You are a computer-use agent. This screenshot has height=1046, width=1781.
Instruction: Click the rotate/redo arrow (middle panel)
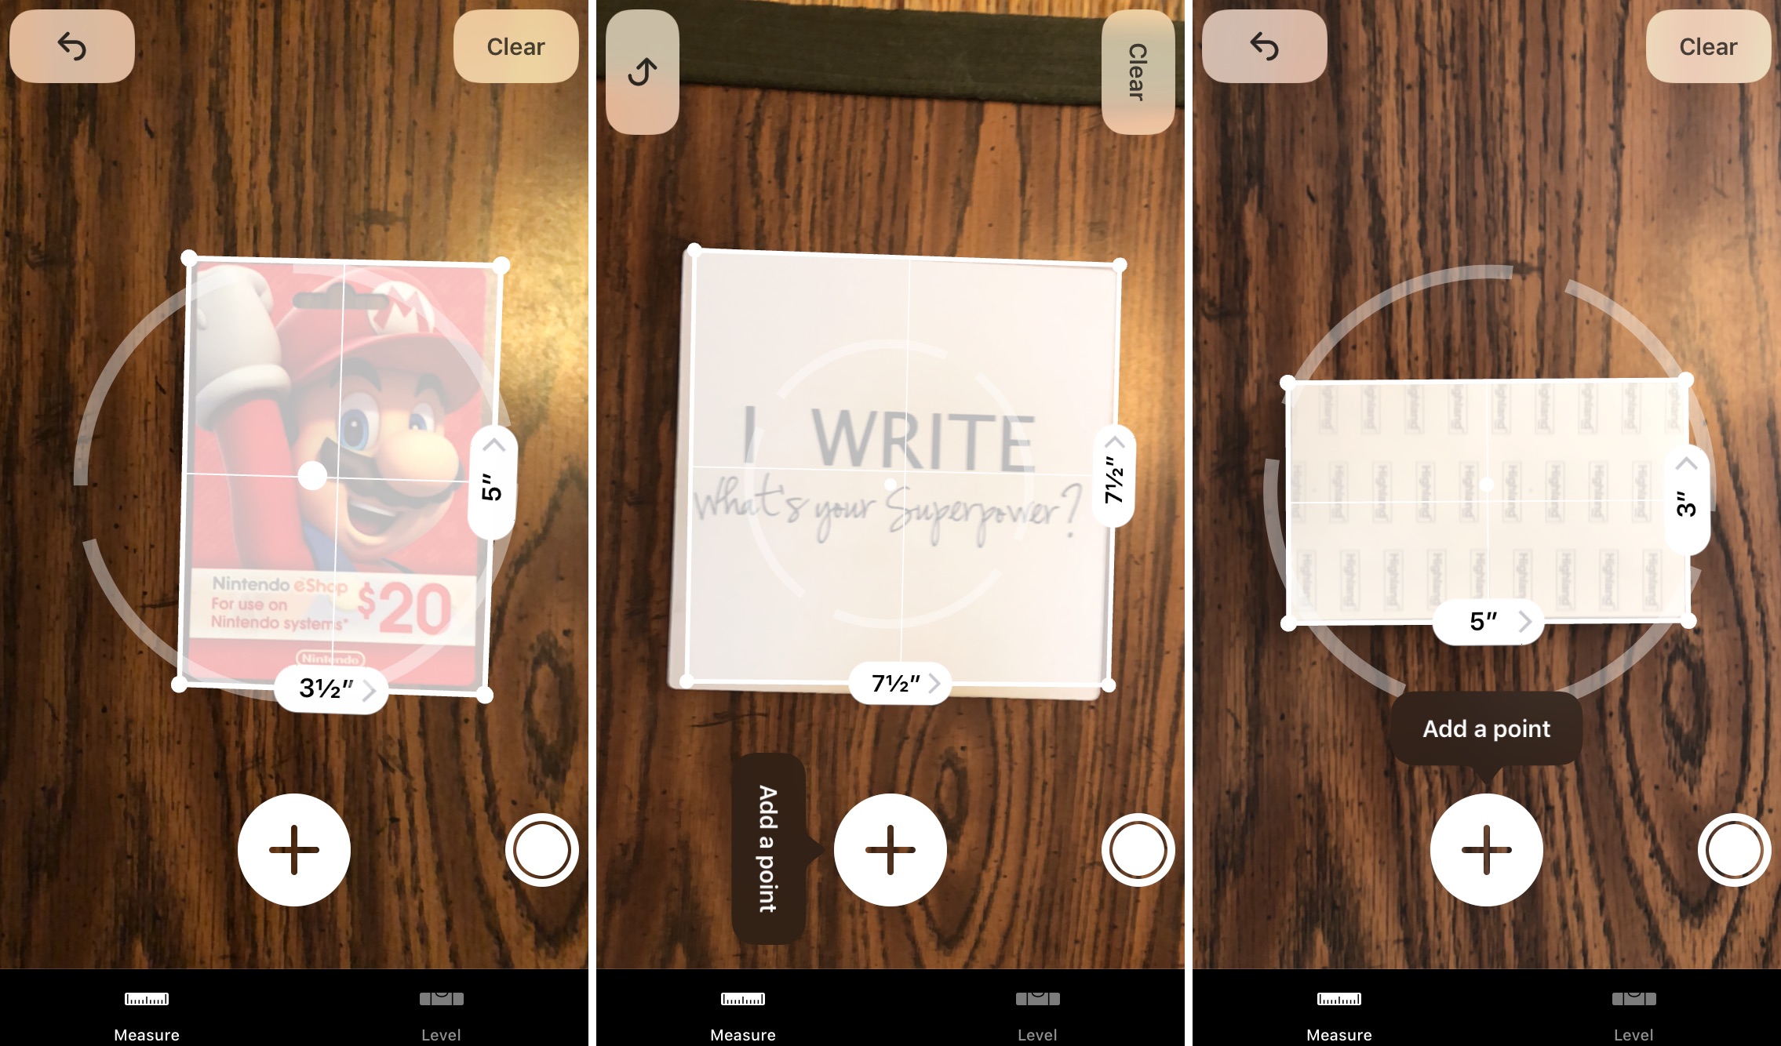click(643, 68)
